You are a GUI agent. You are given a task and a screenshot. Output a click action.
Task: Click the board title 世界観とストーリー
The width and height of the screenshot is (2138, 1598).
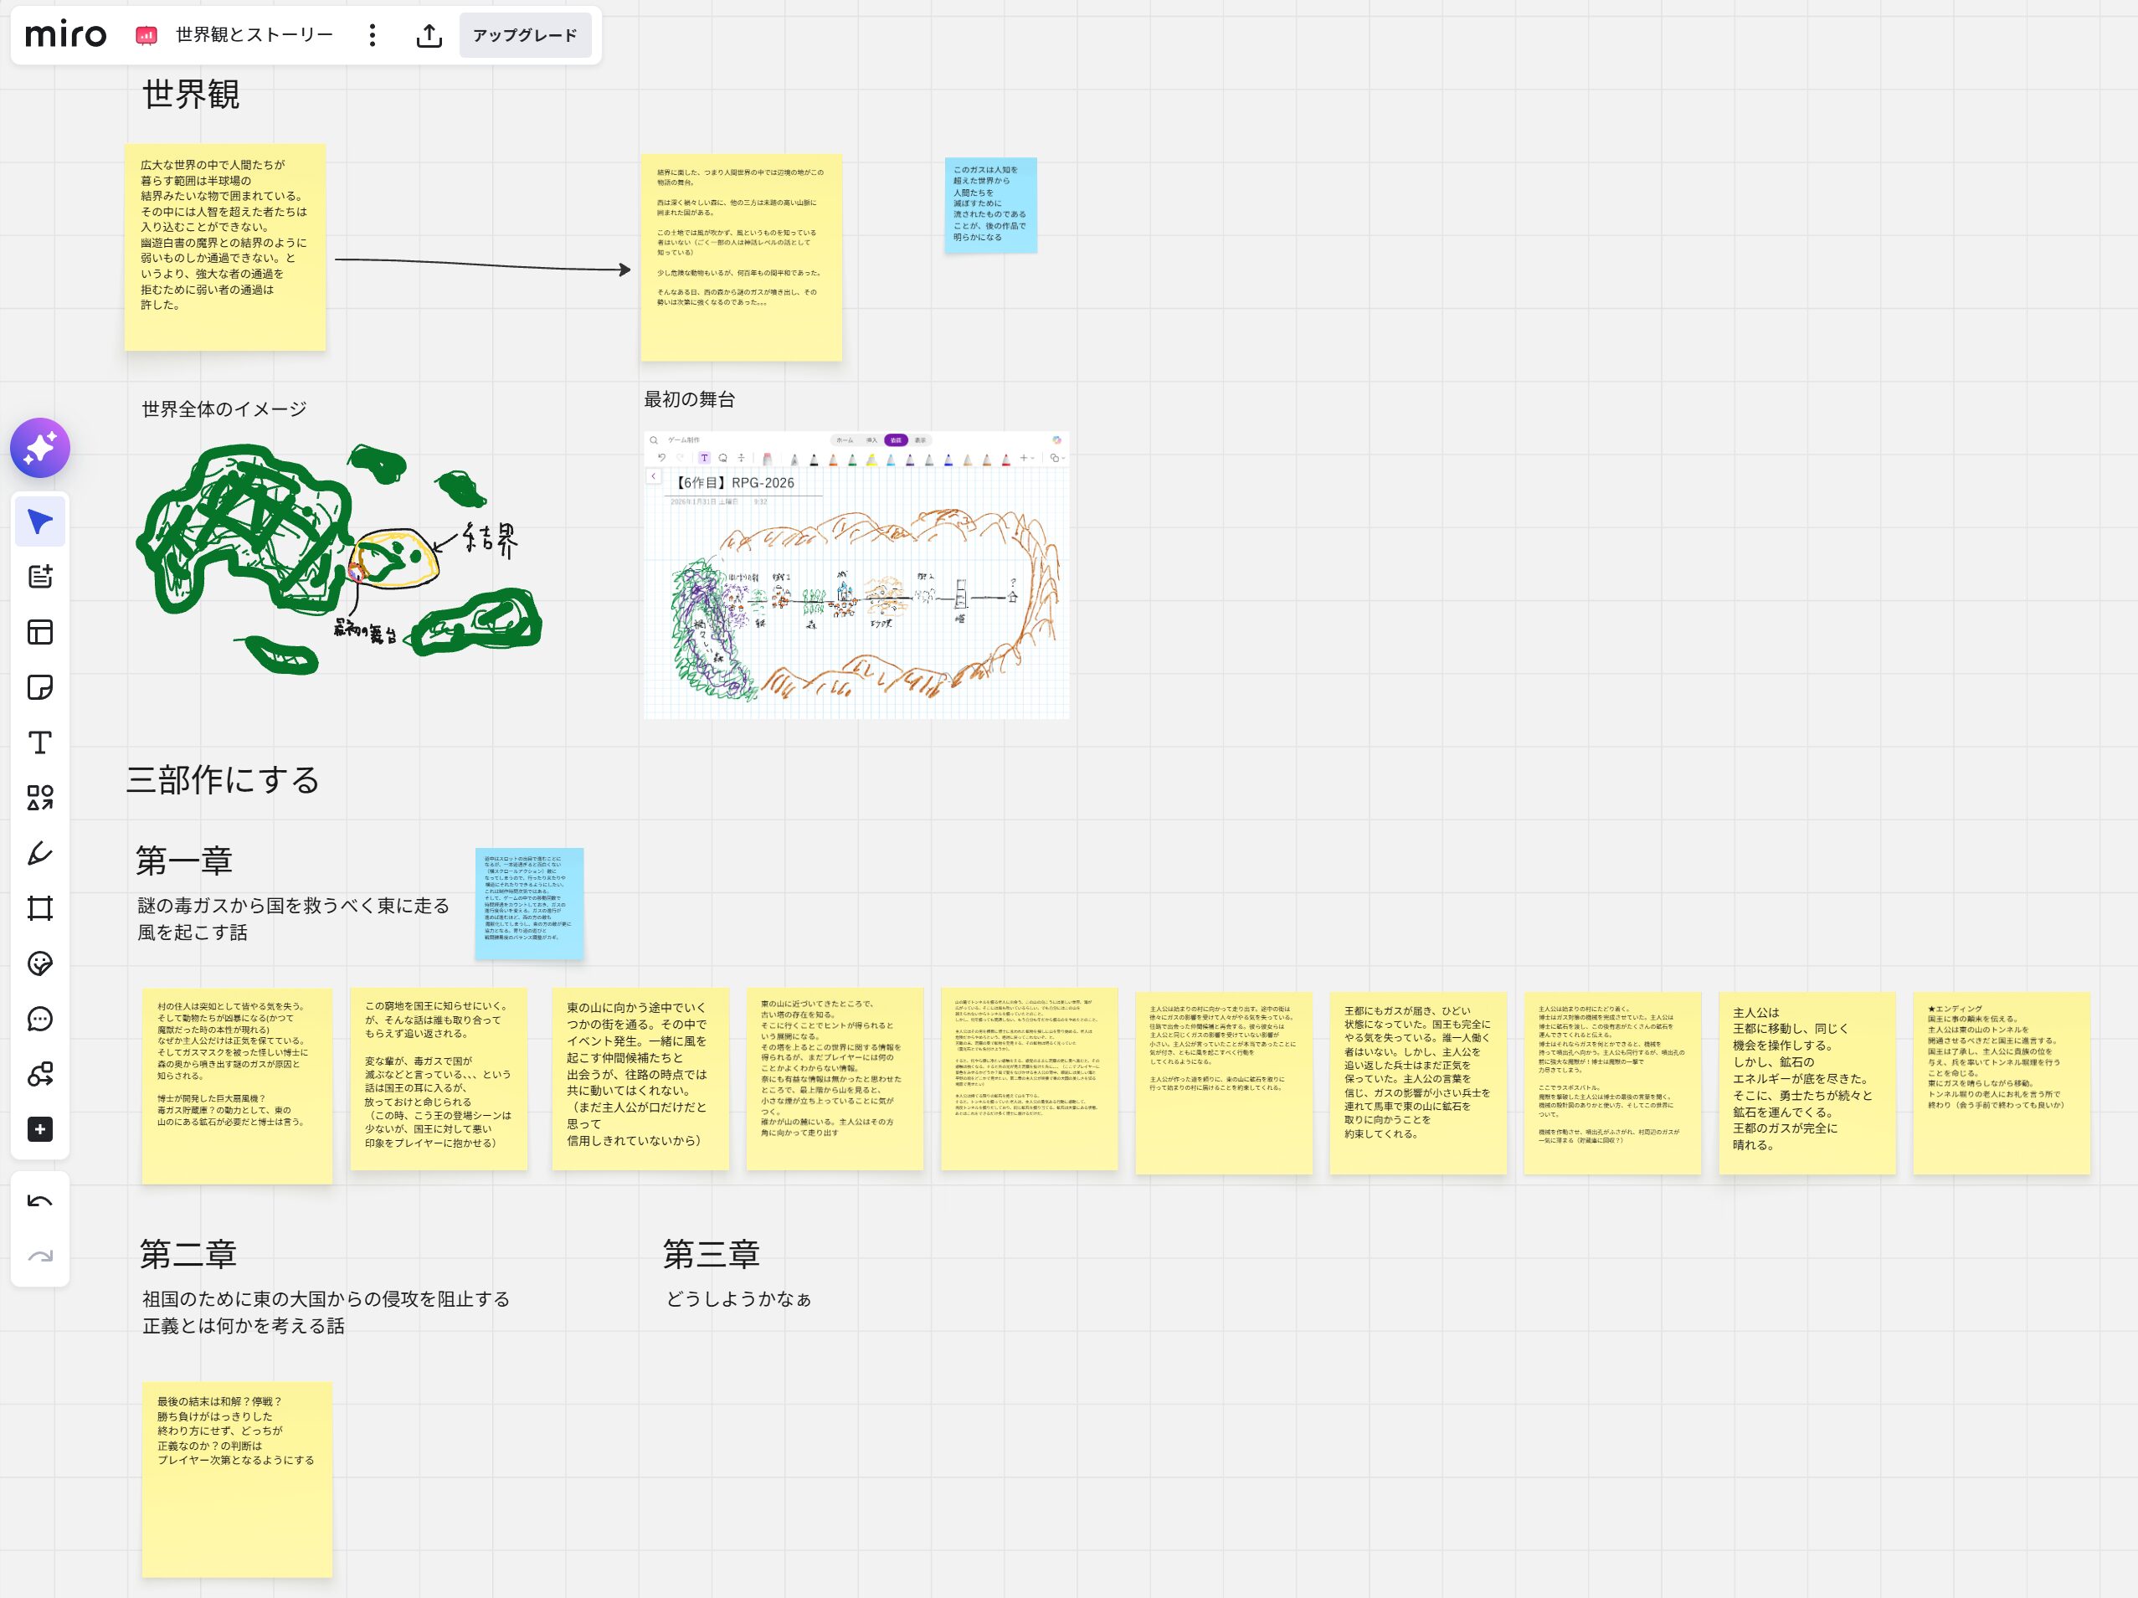point(254,36)
